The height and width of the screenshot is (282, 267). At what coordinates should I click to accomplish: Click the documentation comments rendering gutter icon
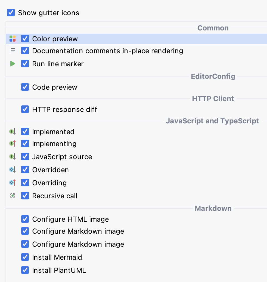pos(12,50)
